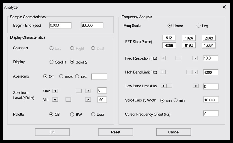Screen dimensions: 233x143
Task: Click Spectrum Max slider thumb
Action: 79,91
